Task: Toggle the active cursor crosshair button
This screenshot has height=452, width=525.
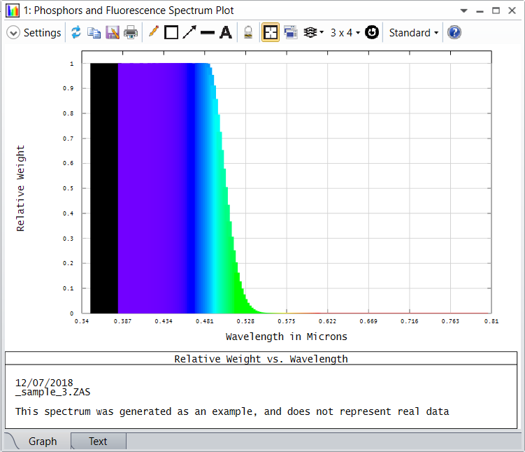Action: coord(271,32)
